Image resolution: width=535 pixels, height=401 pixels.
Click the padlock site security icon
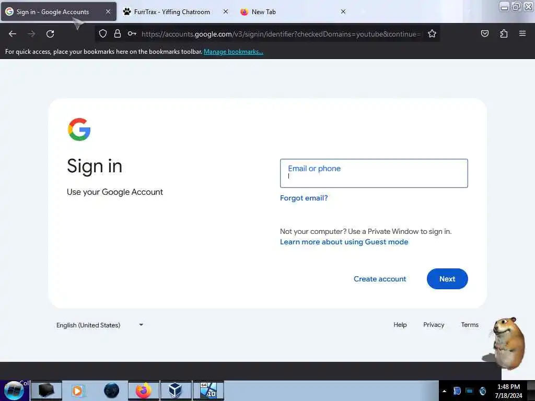[x=118, y=33]
